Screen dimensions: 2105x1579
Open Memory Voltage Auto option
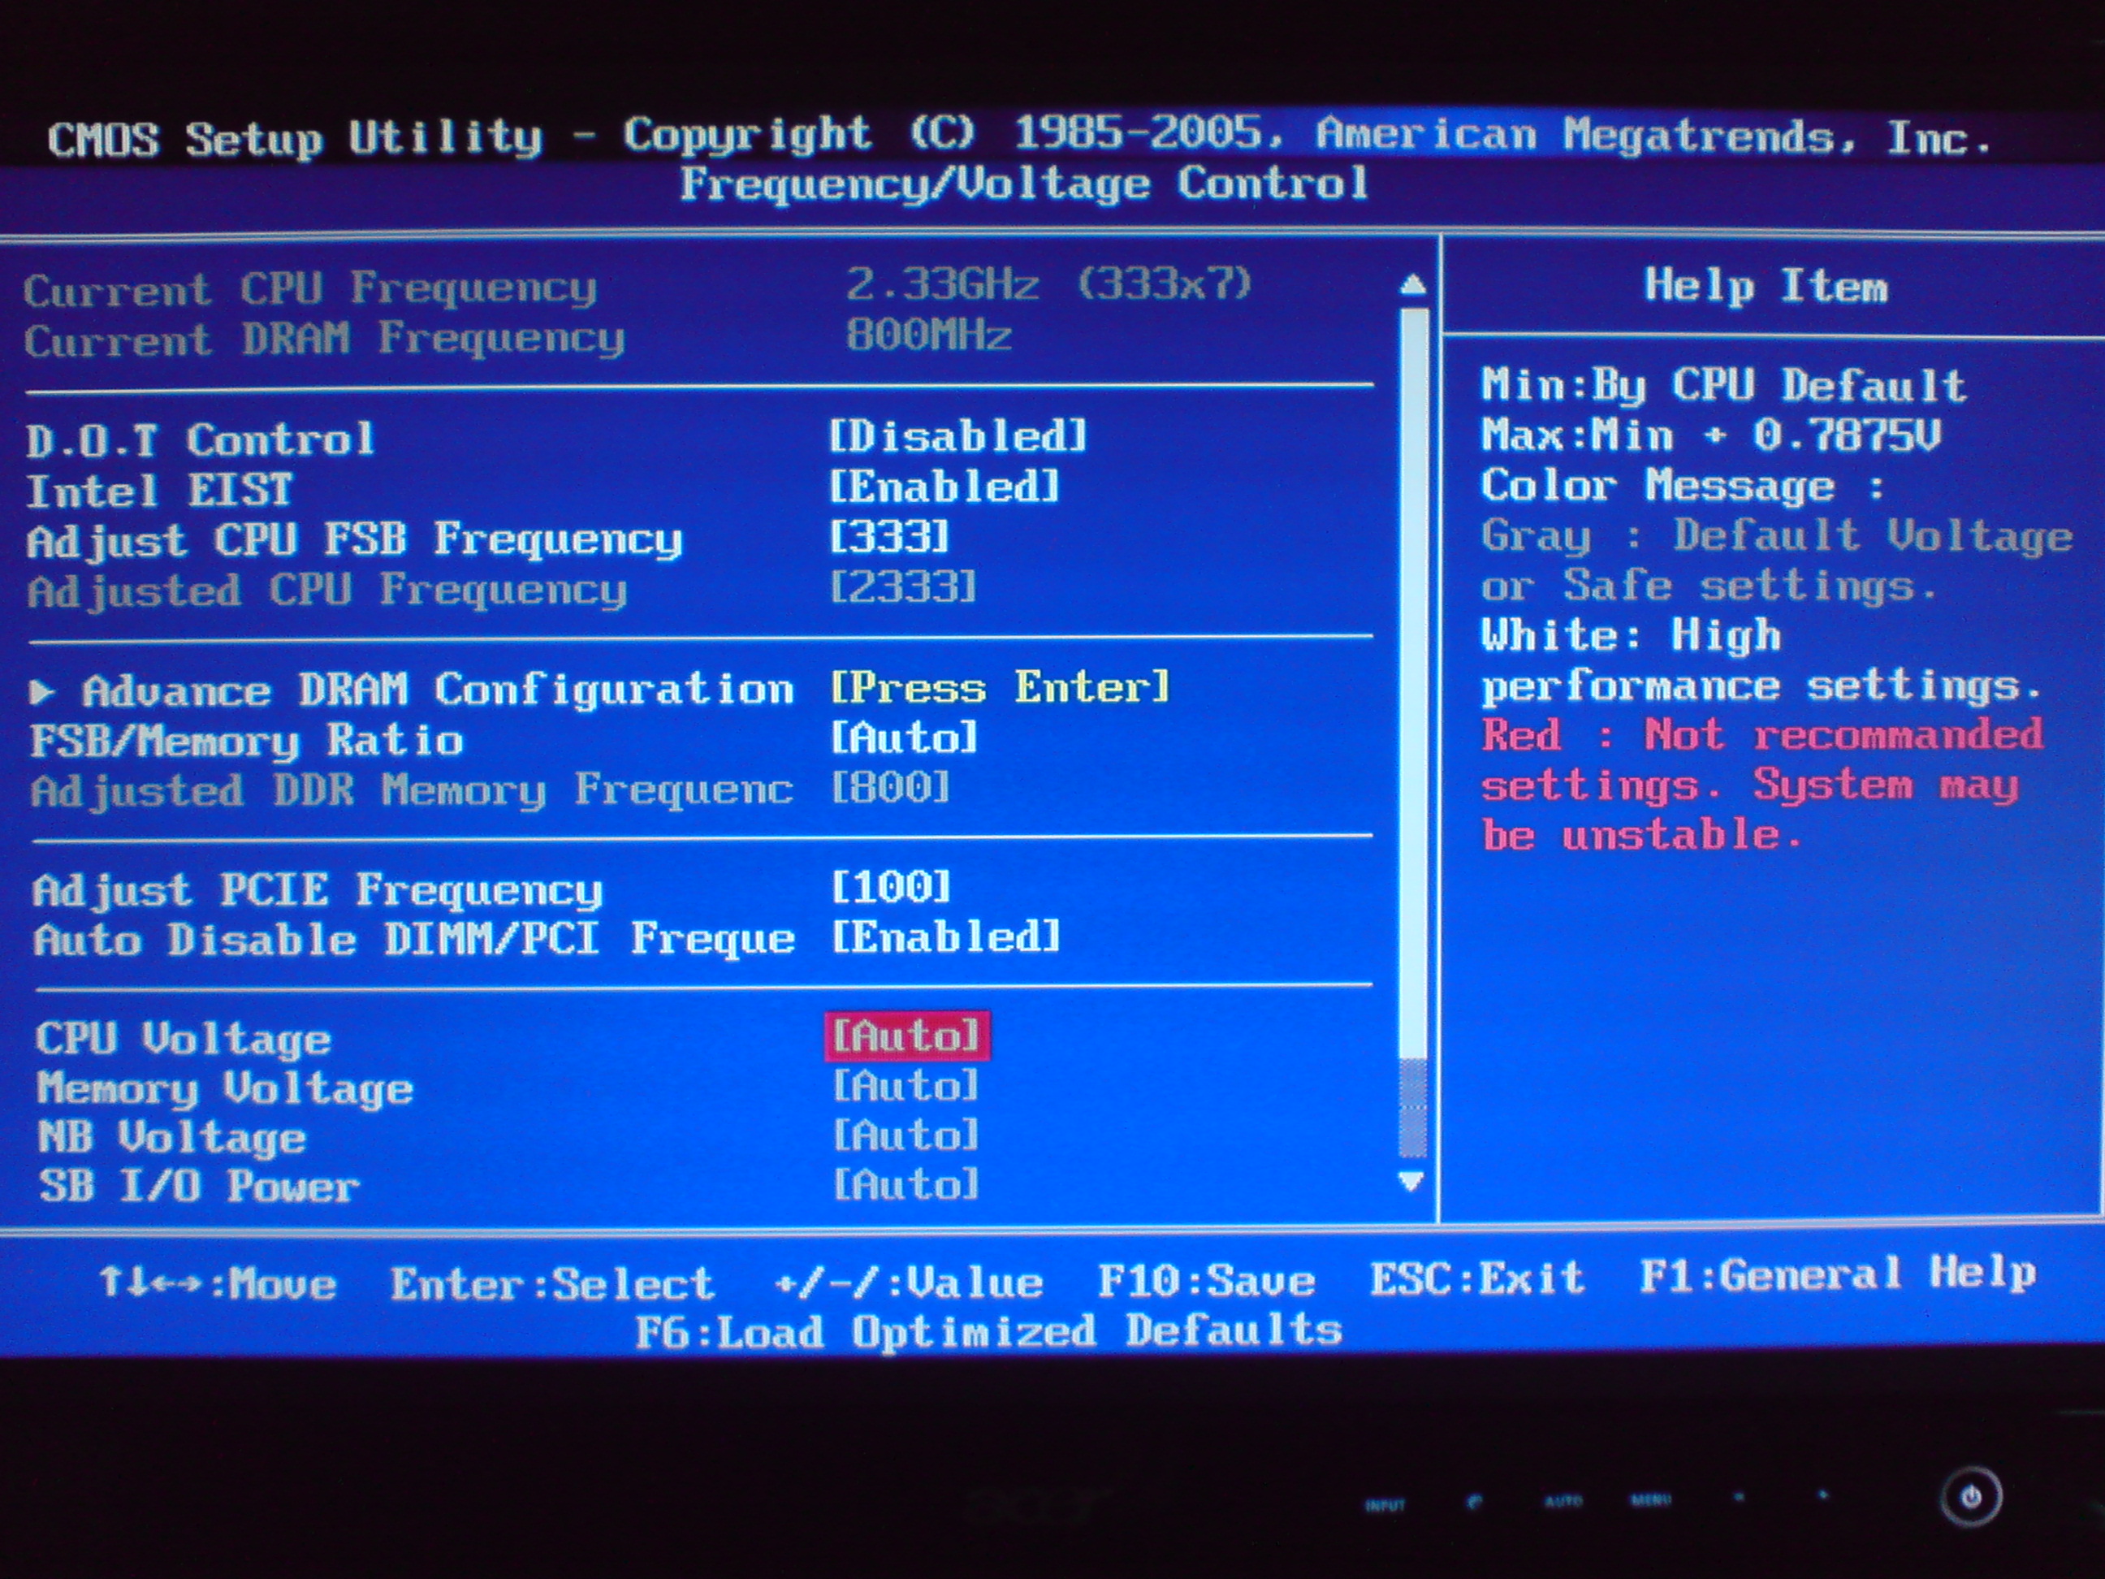click(x=905, y=1086)
